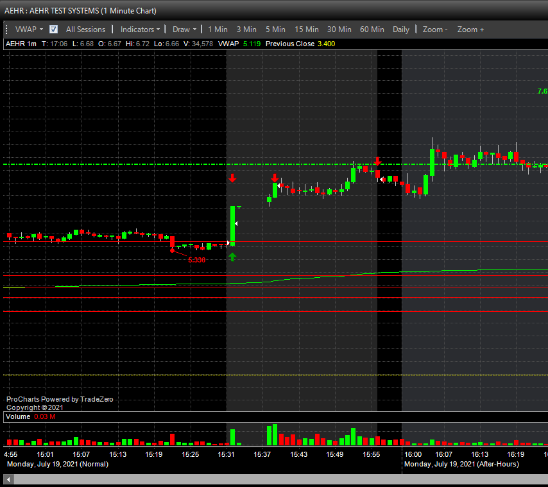Image resolution: width=548 pixels, height=487 pixels.
Task: Click the After-Hours date label
Action: coord(461,464)
